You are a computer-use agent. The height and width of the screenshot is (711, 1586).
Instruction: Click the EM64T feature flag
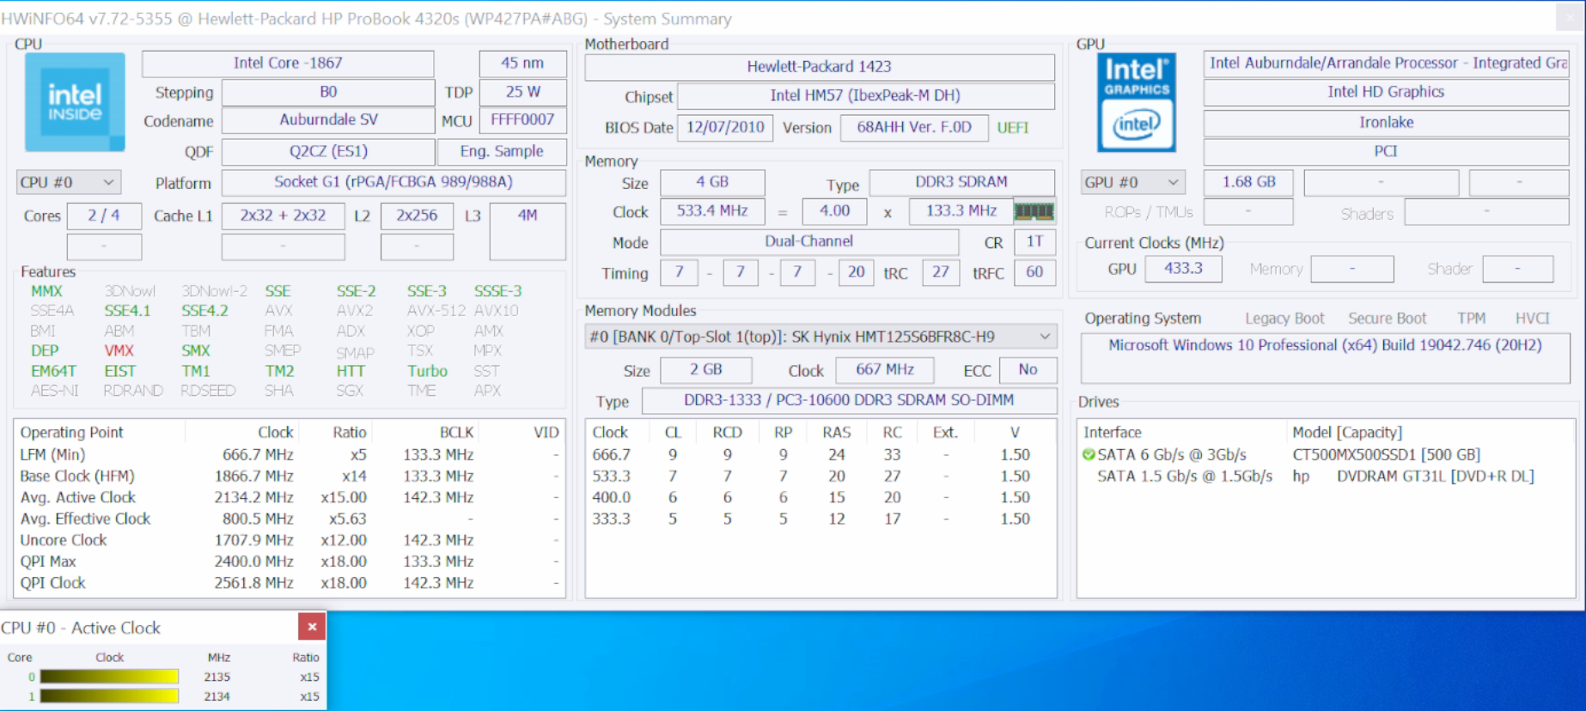click(x=53, y=371)
